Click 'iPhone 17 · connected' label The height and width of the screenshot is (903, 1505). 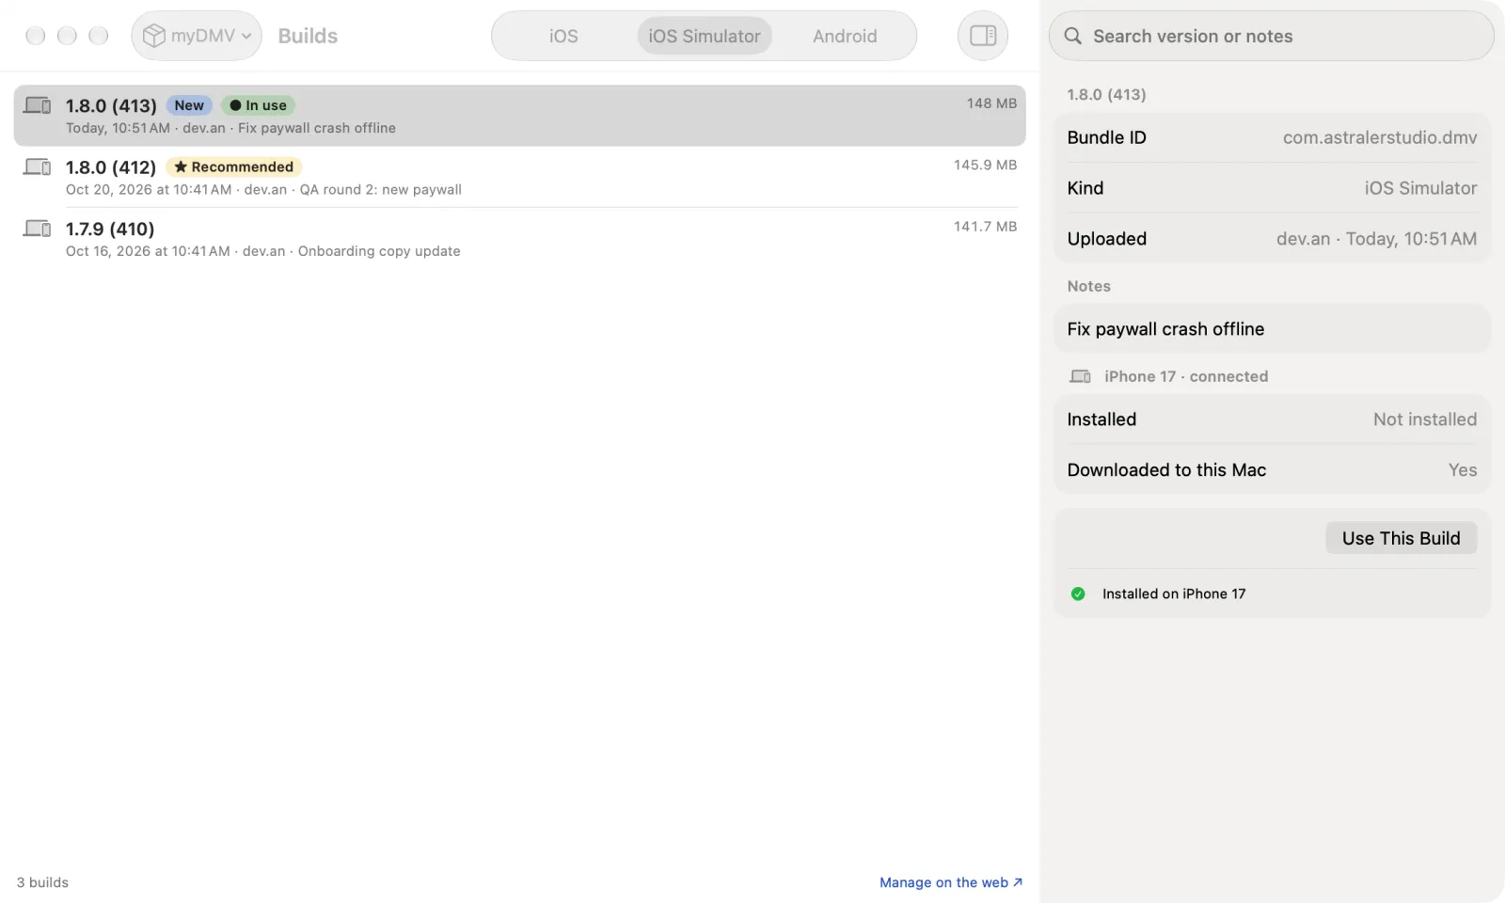click(x=1186, y=376)
